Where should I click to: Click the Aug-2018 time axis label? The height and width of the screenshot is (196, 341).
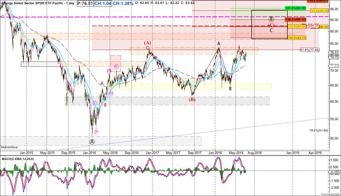click(254, 152)
